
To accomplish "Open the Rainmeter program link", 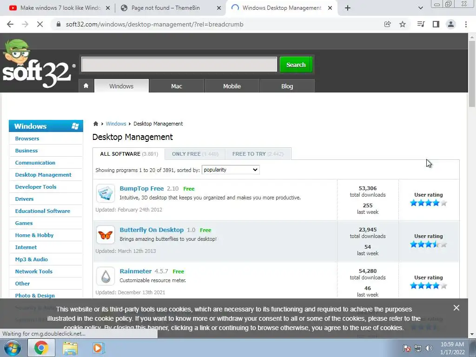I will click(x=135, y=271).
